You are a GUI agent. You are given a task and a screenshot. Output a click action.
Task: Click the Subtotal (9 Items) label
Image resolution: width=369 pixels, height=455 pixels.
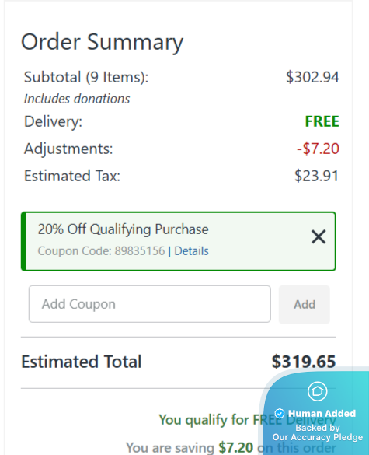point(86,78)
